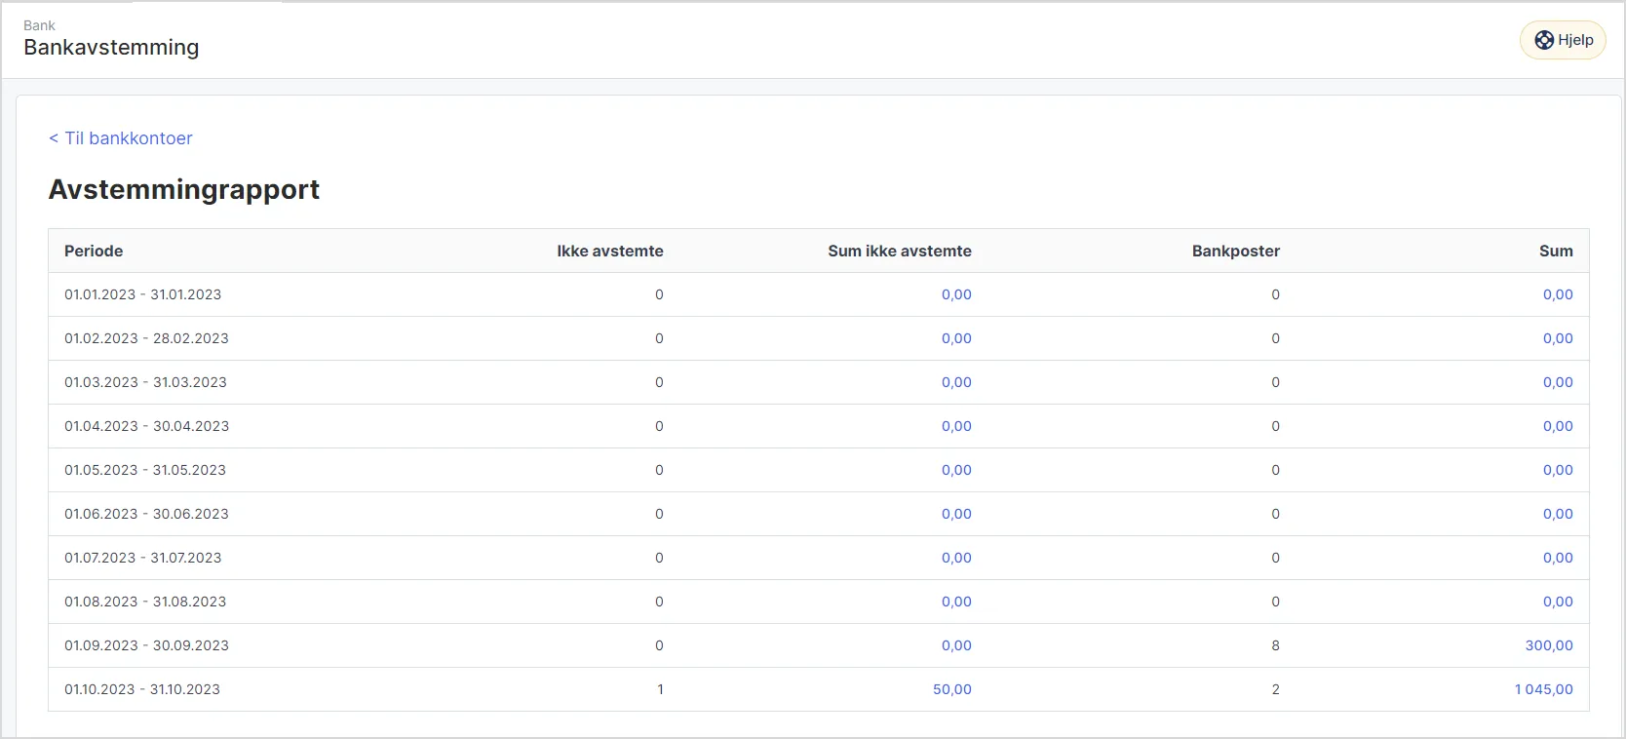
Task: Open Sum 0,00 for August 2023
Action: click(x=1557, y=602)
